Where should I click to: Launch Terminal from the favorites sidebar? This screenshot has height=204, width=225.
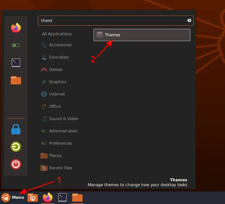point(16,63)
